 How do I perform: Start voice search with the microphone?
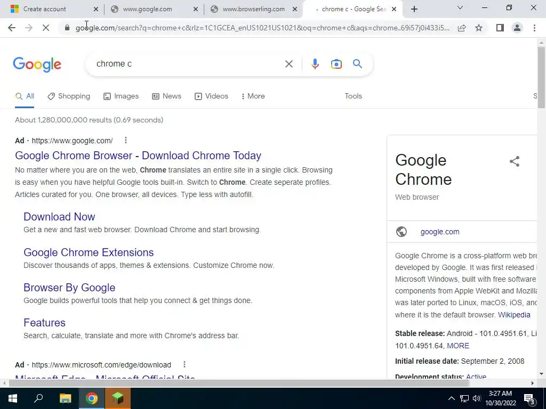(x=315, y=64)
